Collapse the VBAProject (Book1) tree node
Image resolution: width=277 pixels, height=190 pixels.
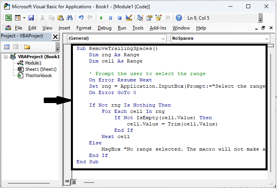click(x=6, y=57)
